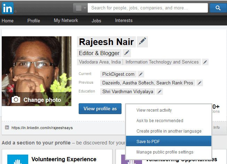Select Create profile in another language
227x164 pixels.
pyautogui.click(x=169, y=131)
